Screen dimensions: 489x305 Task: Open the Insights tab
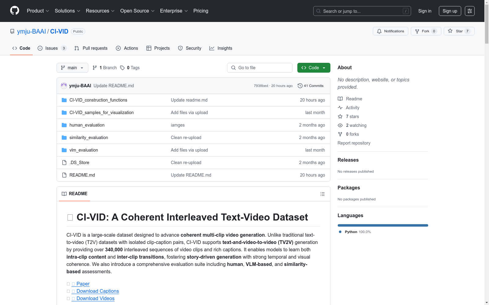[221, 48]
